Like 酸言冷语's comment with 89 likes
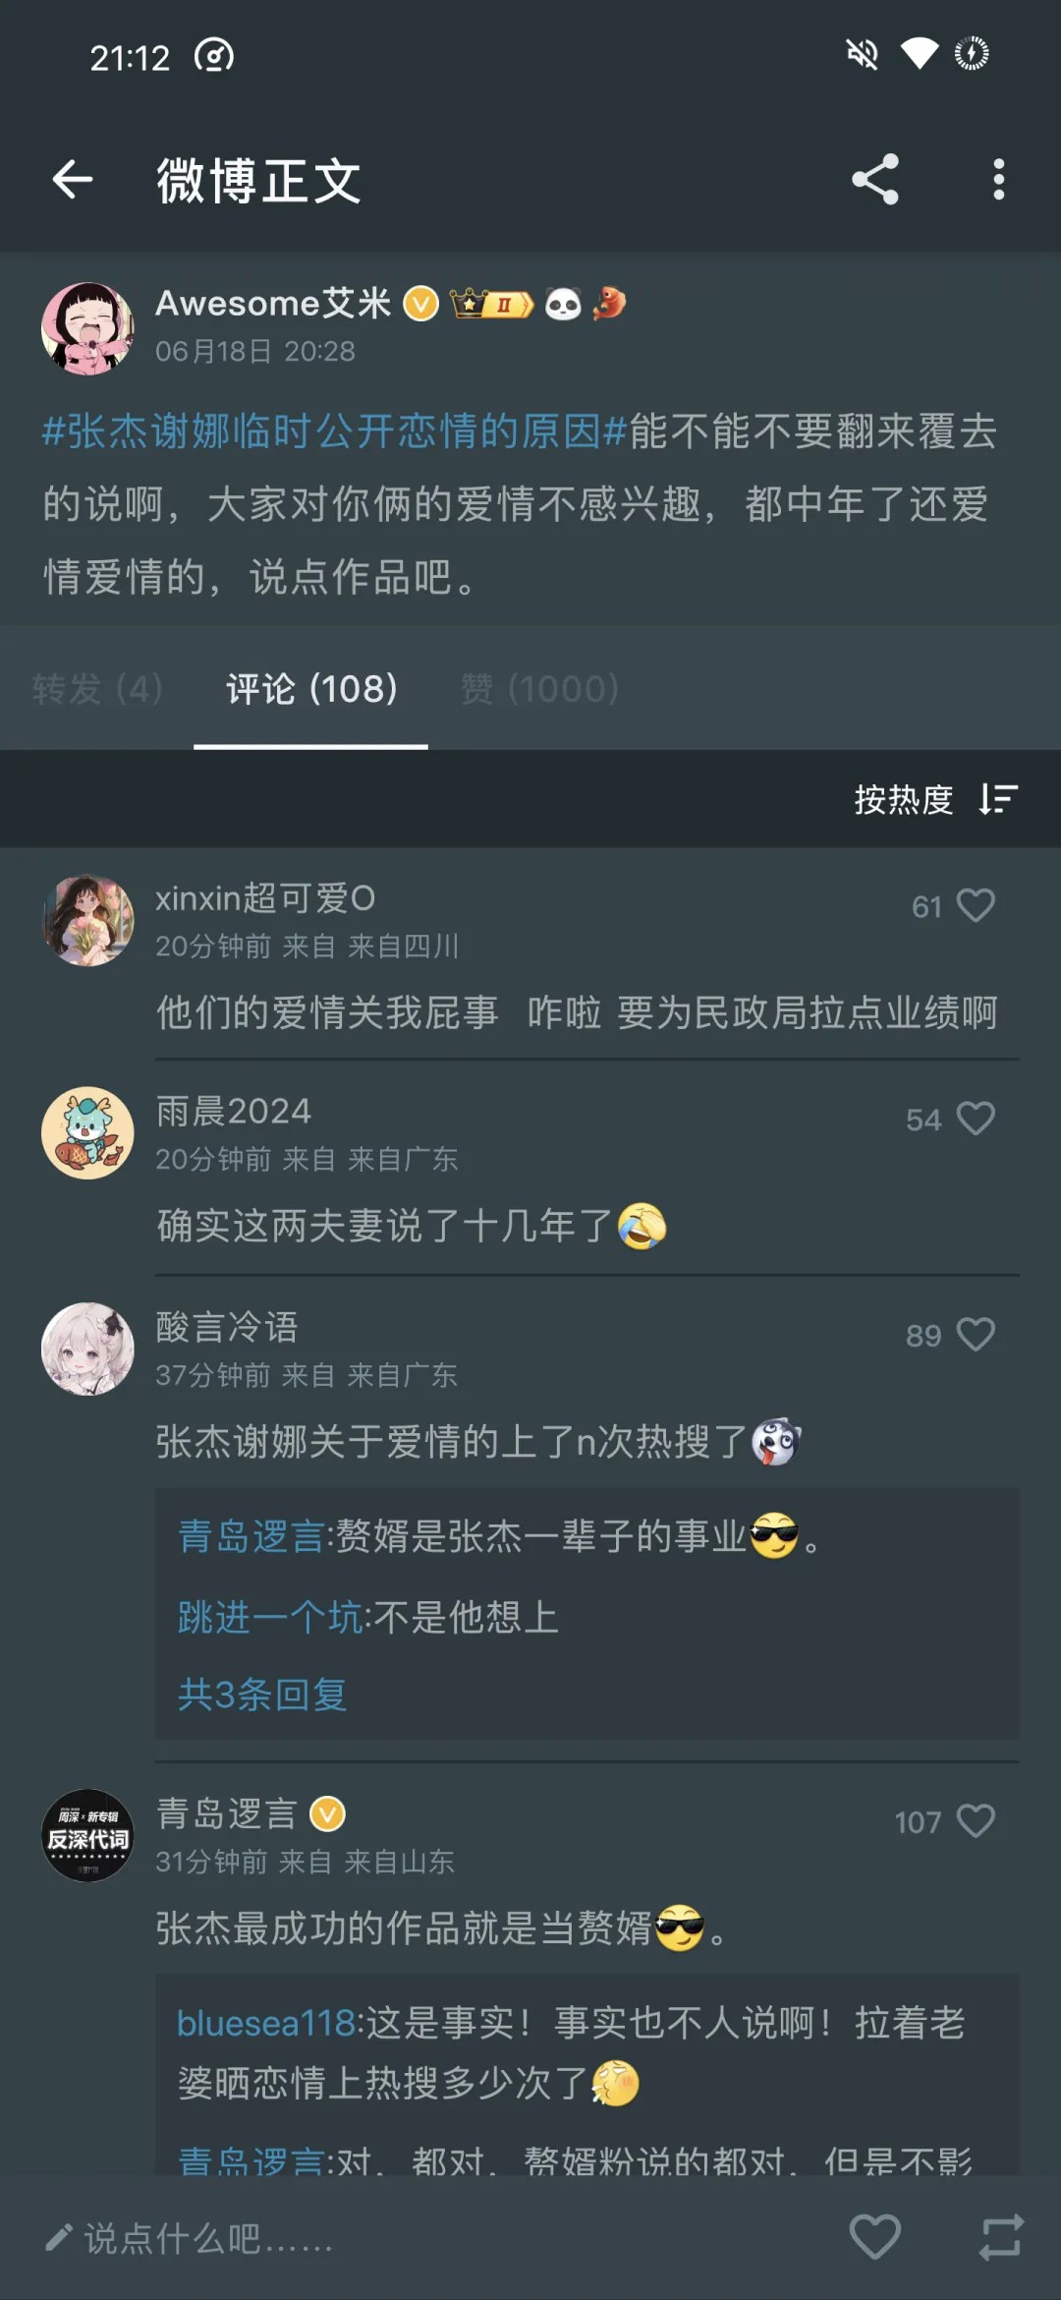This screenshot has height=2300, width=1061. tap(976, 1335)
